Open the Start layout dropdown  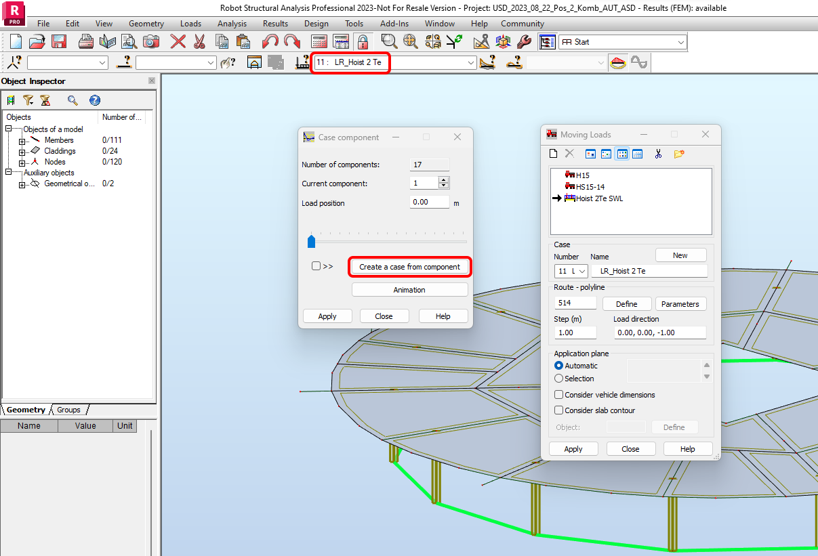pos(680,42)
